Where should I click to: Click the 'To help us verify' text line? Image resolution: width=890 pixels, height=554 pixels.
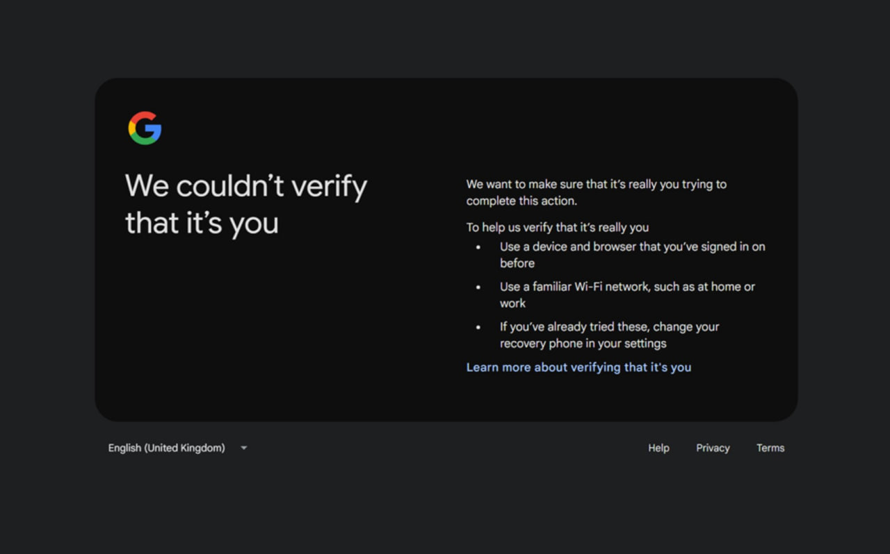557,227
